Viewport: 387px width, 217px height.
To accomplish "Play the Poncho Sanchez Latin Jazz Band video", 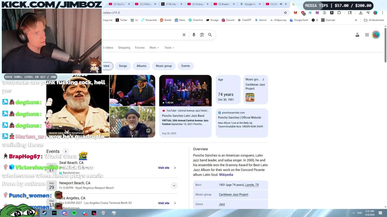I will coord(185,90).
